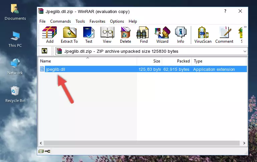Select the This PC desktop icon
Viewport: 257px width, 162px height.
15,39
